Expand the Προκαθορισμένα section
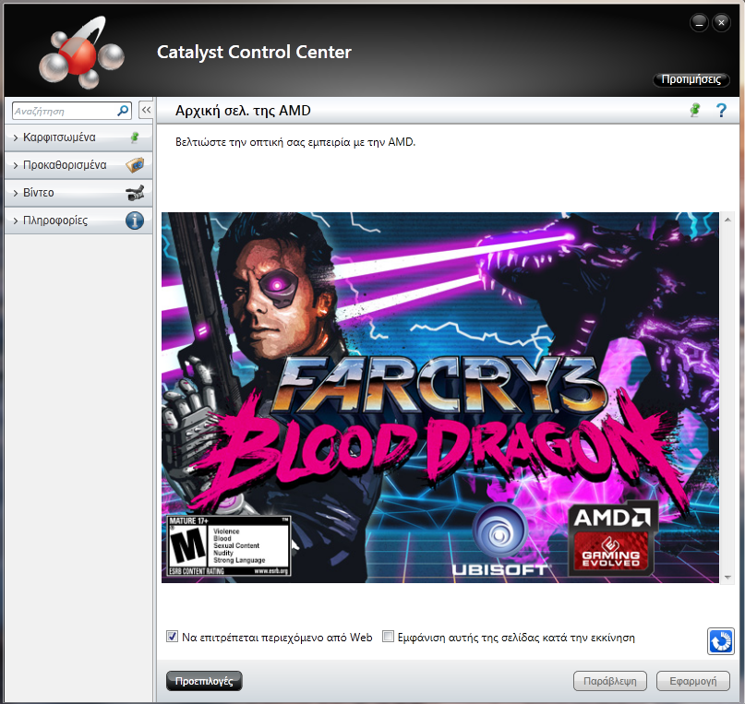The height and width of the screenshot is (704, 745). [x=78, y=165]
